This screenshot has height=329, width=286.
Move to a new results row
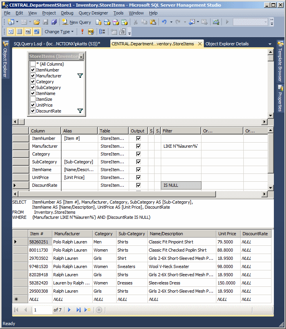(87, 310)
